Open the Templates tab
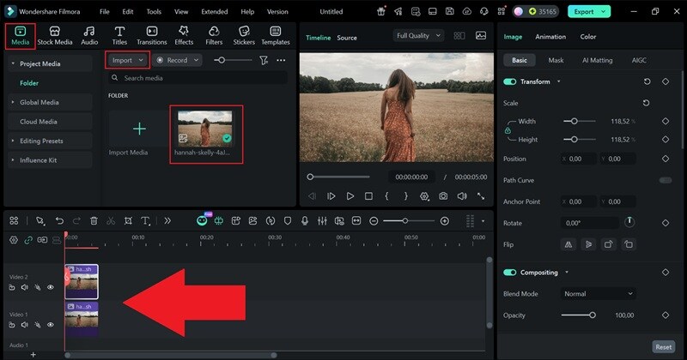This screenshot has height=360, width=687. [x=276, y=35]
